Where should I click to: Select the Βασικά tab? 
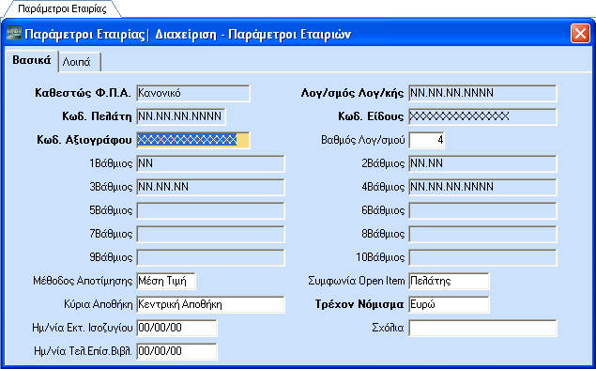click(32, 61)
